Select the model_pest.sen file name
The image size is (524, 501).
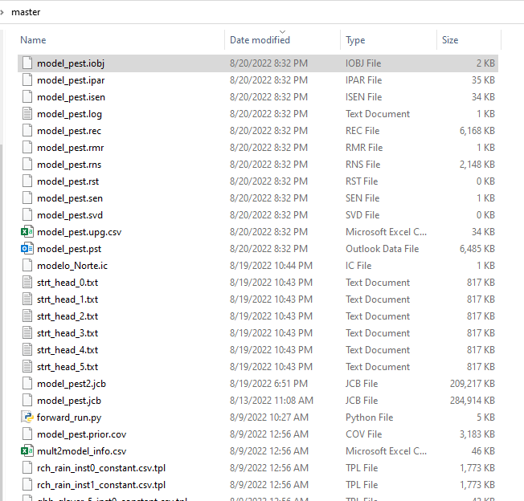click(x=69, y=198)
